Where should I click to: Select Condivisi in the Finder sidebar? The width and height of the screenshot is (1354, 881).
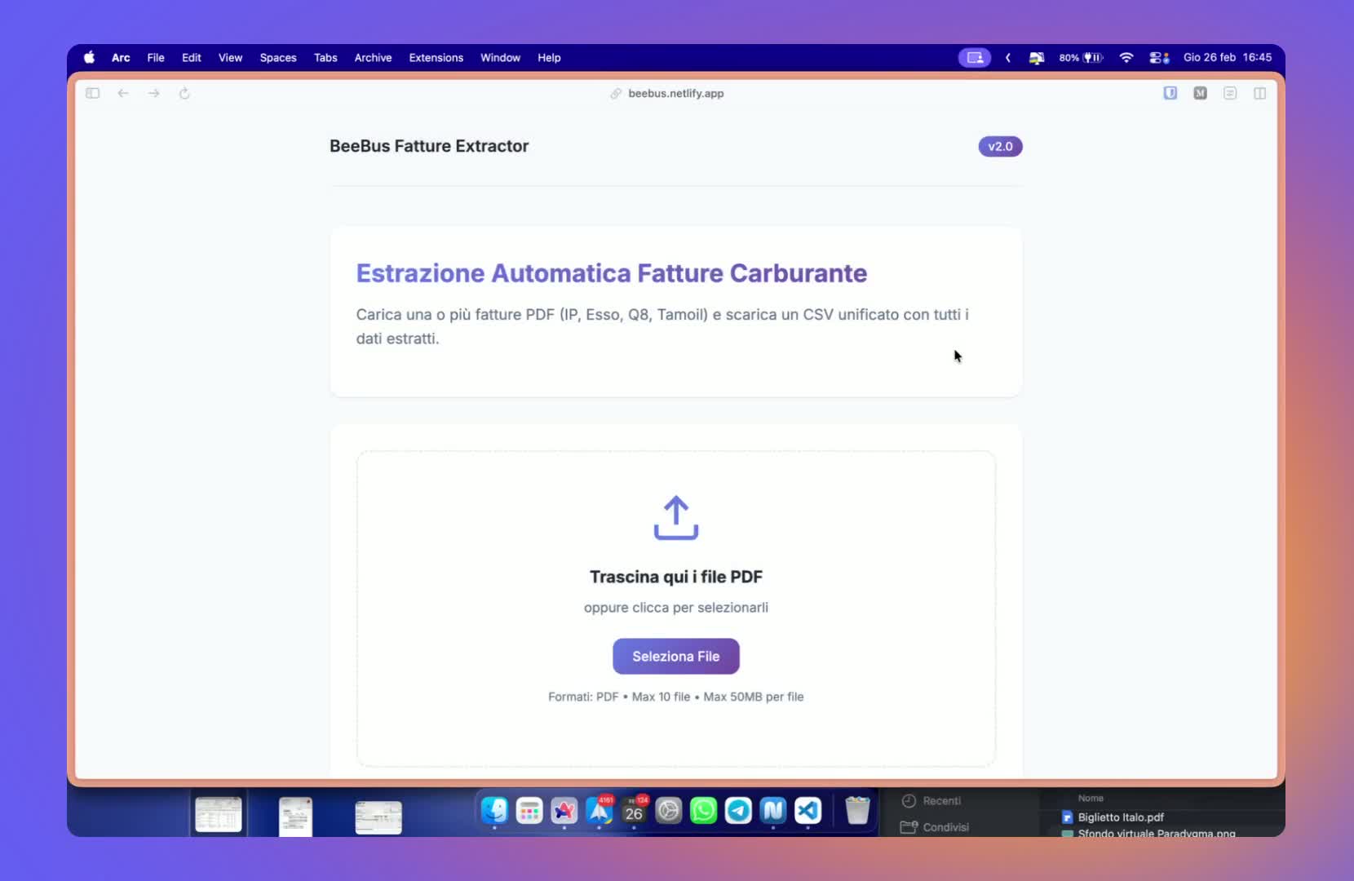click(935, 827)
